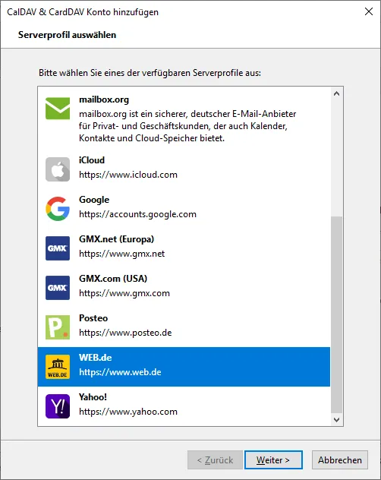Select the GMX.com (USA) icon
The width and height of the screenshot is (381, 480).
(x=58, y=288)
